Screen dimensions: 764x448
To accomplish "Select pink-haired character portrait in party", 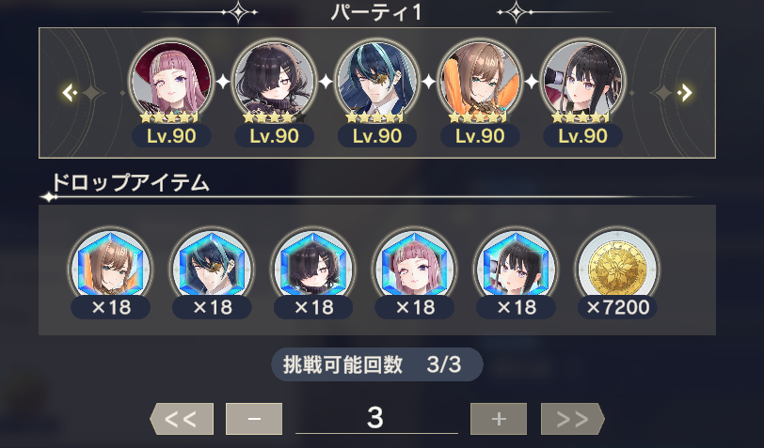I will (x=171, y=81).
